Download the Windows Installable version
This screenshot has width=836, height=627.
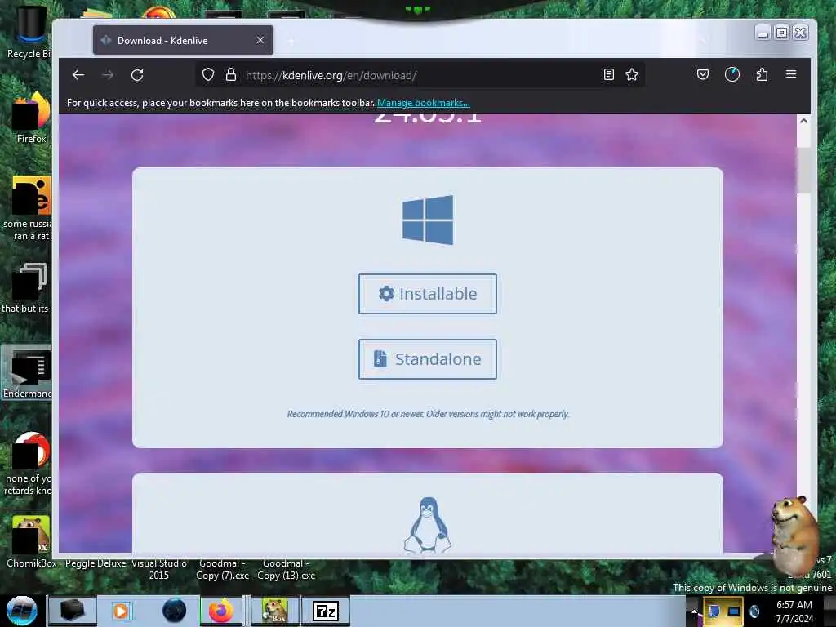point(428,294)
